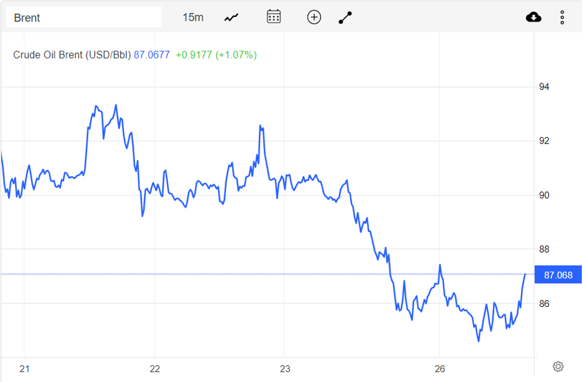583x382 pixels.
Task: Open the three-dot more options menu
Action: pos(562,17)
